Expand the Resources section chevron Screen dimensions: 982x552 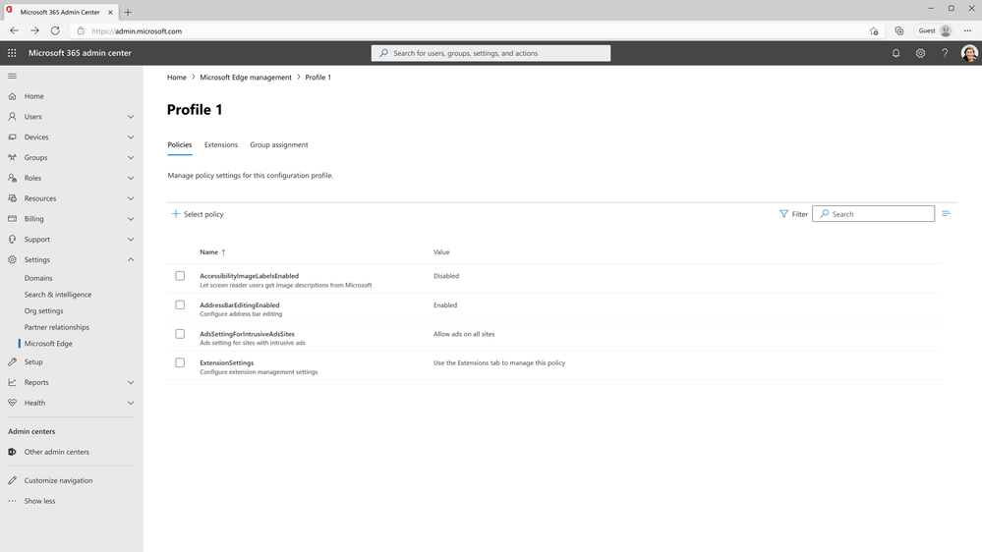pos(131,198)
